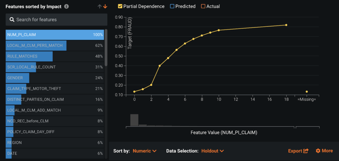Click the magnifier search icon
Image resolution: width=339 pixels, height=161 pixels.
click(x=12, y=19)
